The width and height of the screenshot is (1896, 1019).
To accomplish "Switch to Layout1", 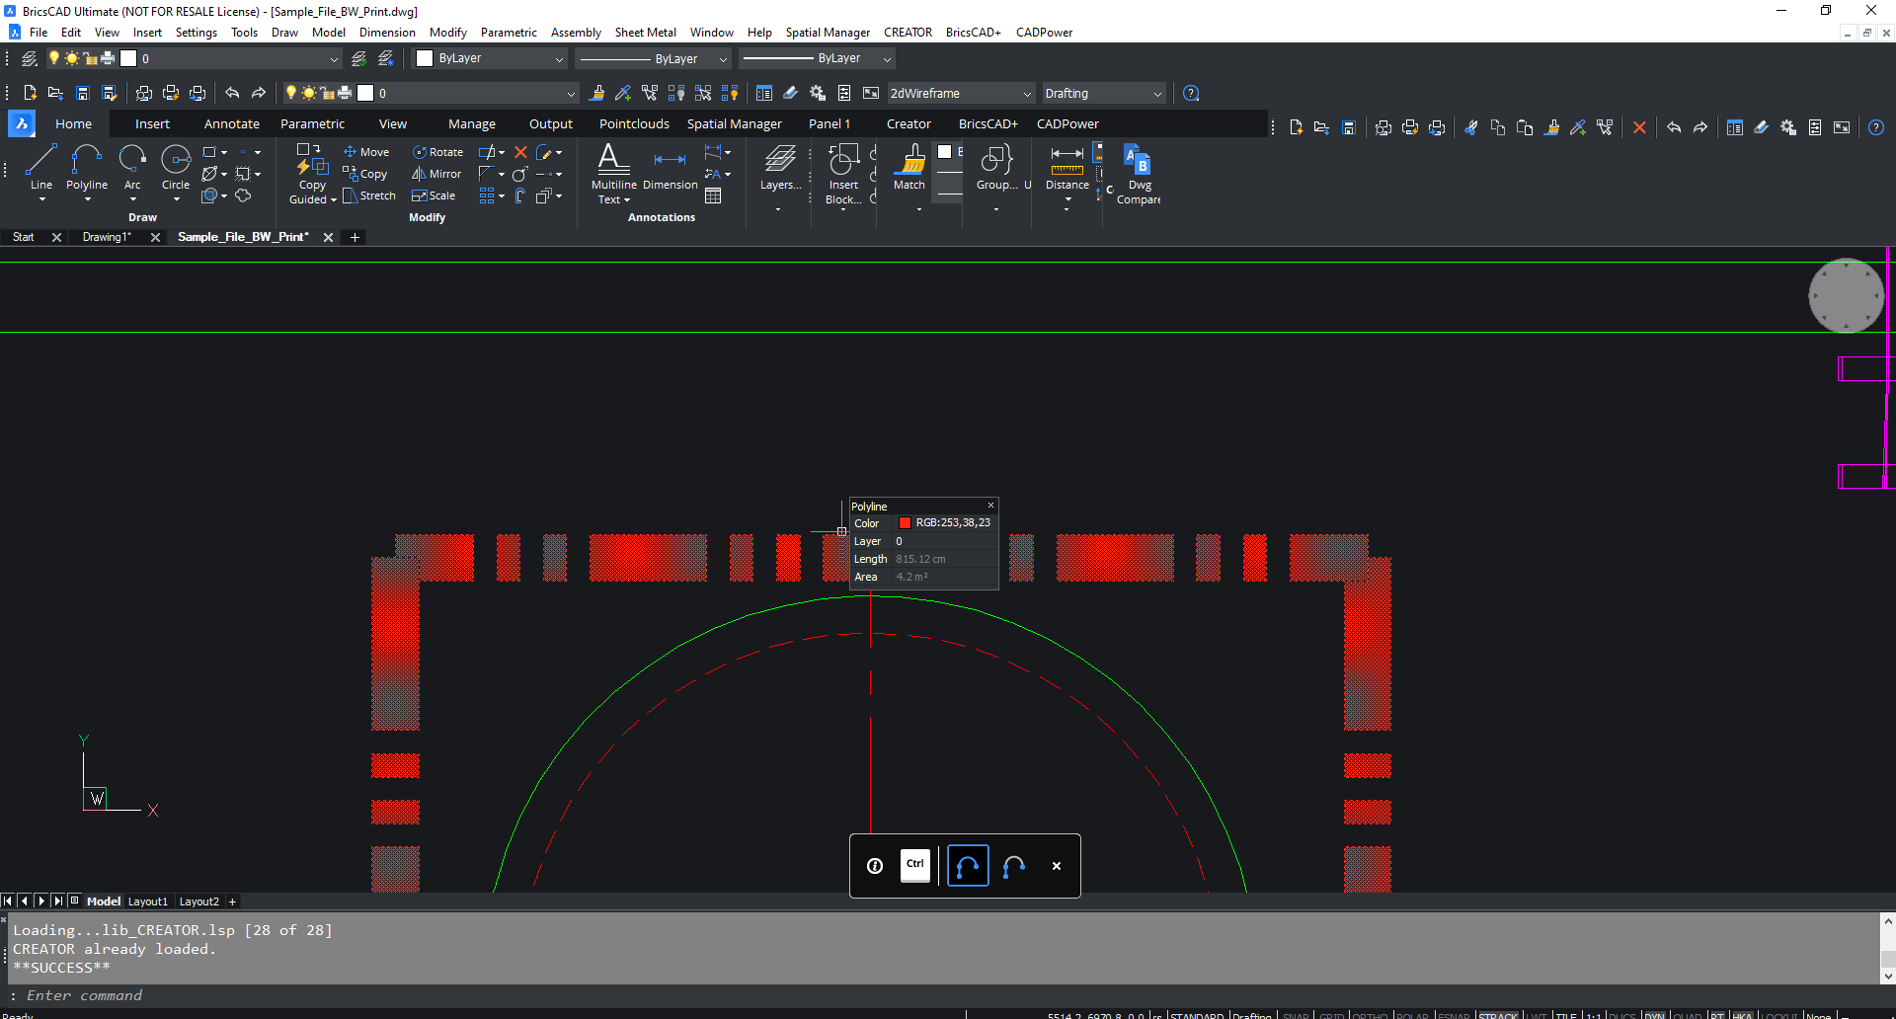I will pyautogui.click(x=148, y=901).
